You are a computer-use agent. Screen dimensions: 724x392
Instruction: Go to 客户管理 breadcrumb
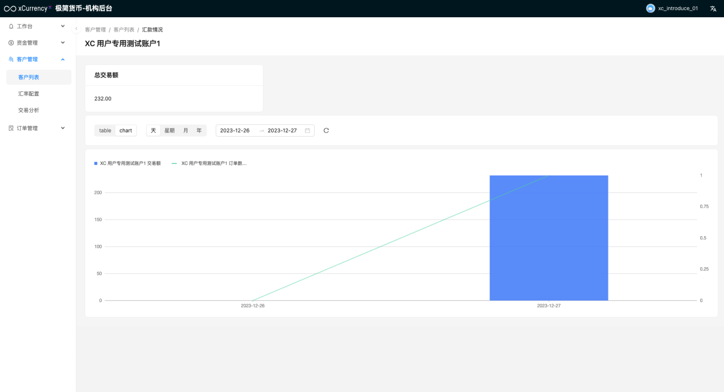point(95,30)
